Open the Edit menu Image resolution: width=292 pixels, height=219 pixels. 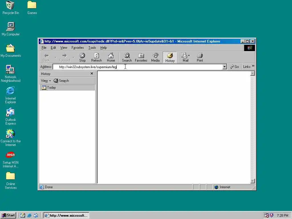coord(53,48)
